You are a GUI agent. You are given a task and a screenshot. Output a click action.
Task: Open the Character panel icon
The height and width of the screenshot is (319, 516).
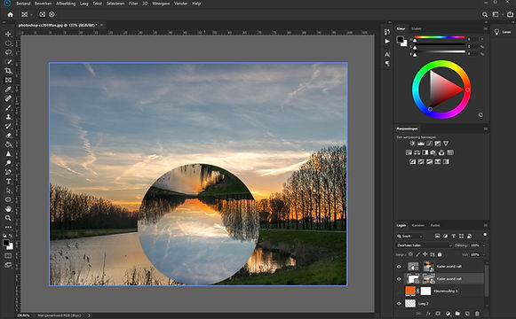click(x=387, y=54)
